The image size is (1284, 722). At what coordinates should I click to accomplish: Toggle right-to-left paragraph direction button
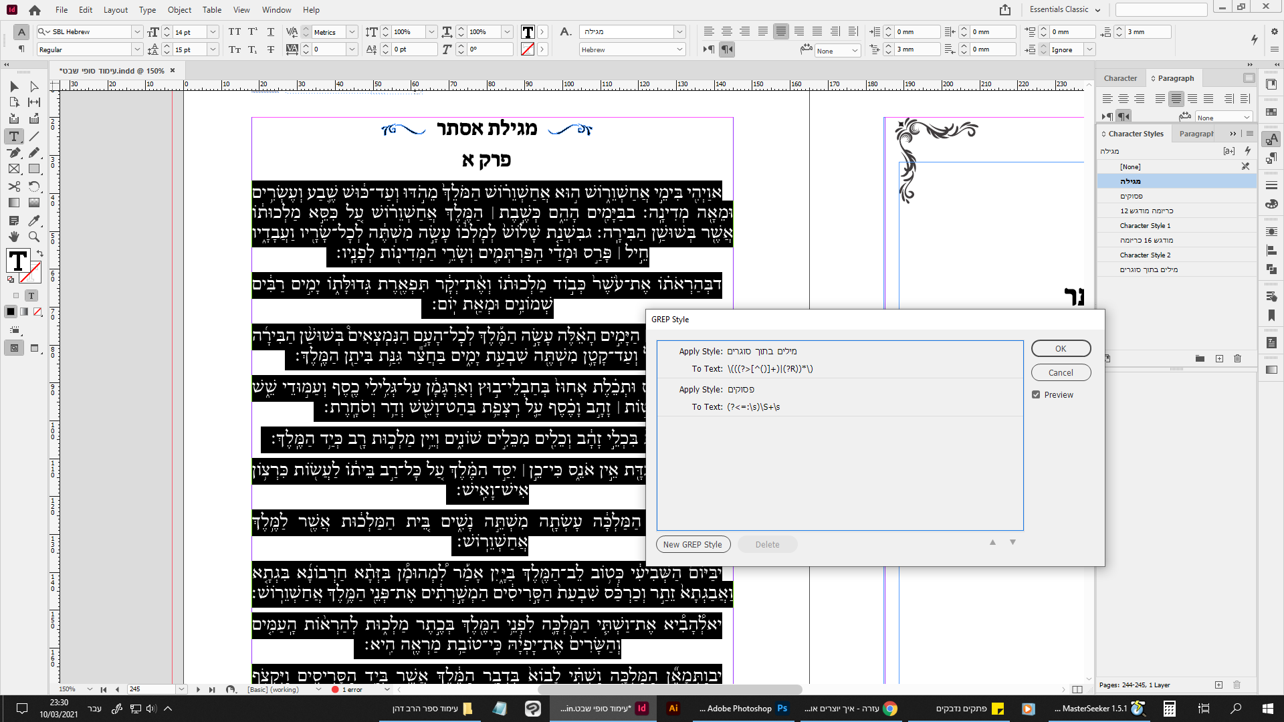727,49
